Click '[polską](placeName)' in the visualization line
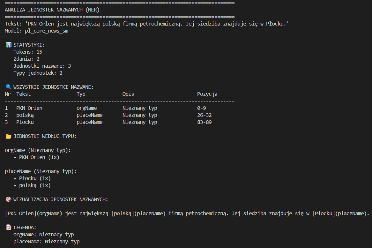 pos(138,213)
